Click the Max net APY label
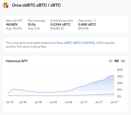131x115 pixels. point(14,20)
